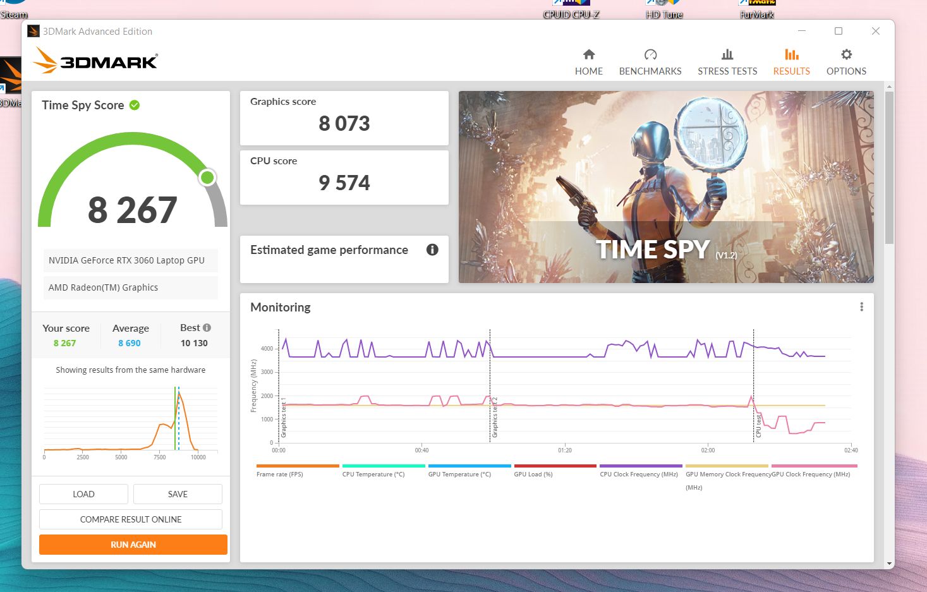This screenshot has height=592, width=927.
Task: Click the CPU score card
Action: tap(344, 178)
